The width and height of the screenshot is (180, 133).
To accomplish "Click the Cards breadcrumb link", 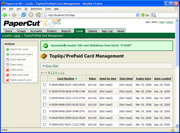I will click(17, 36).
